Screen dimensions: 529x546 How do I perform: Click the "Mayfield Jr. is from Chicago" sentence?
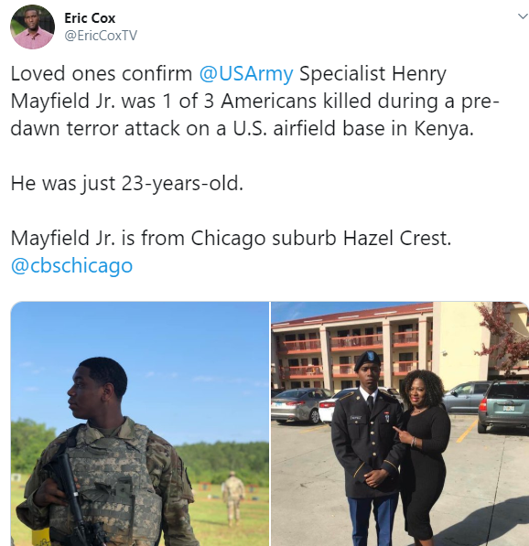pyautogui.click(x=231, y=239)
